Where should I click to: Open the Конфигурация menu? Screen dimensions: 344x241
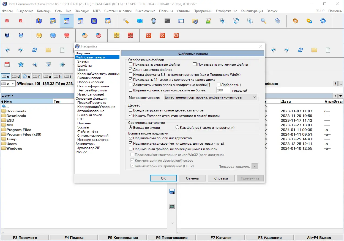pyautogui.click(x=252, y=11)
